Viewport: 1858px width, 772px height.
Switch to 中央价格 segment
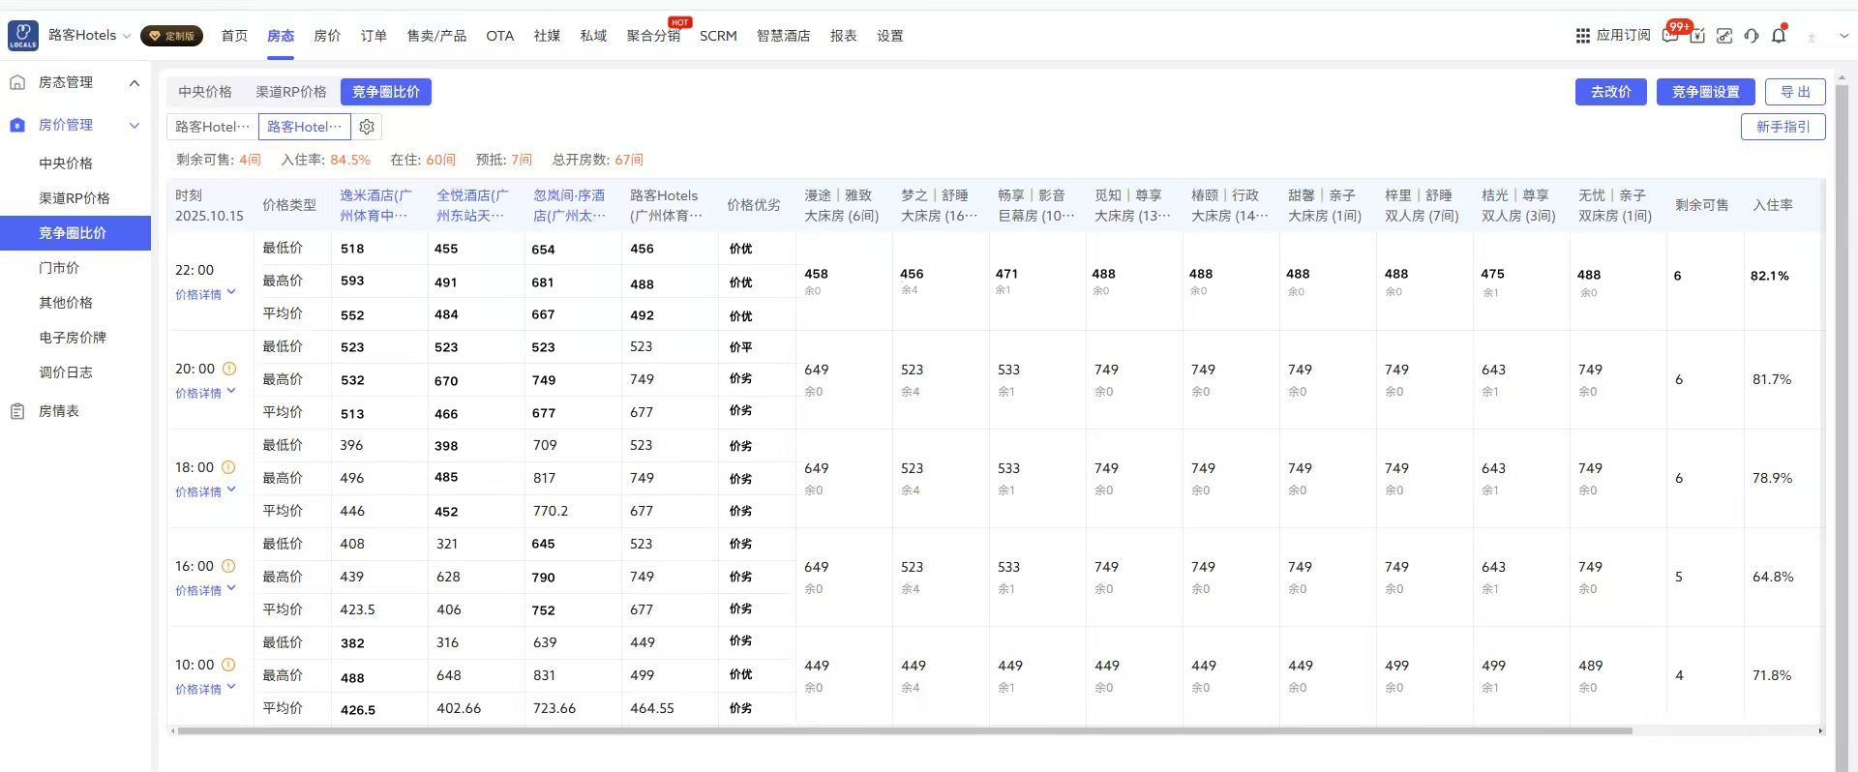(205, 92)
